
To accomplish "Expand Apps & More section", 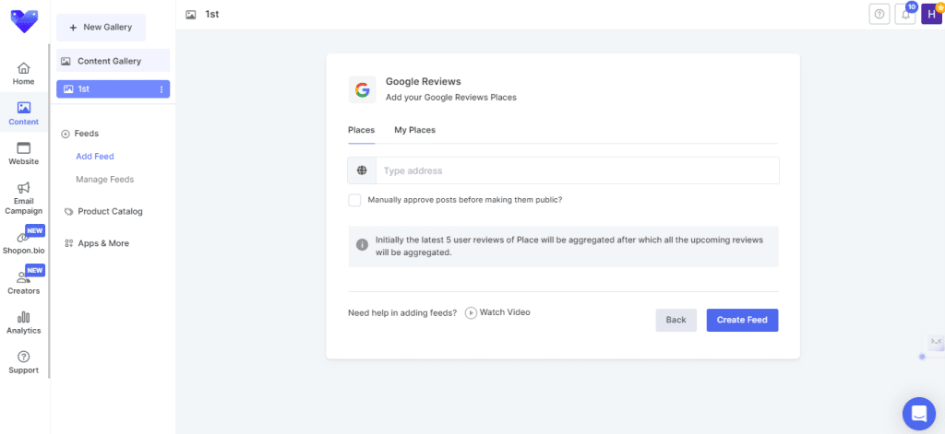I will click(x=102, y=243).
